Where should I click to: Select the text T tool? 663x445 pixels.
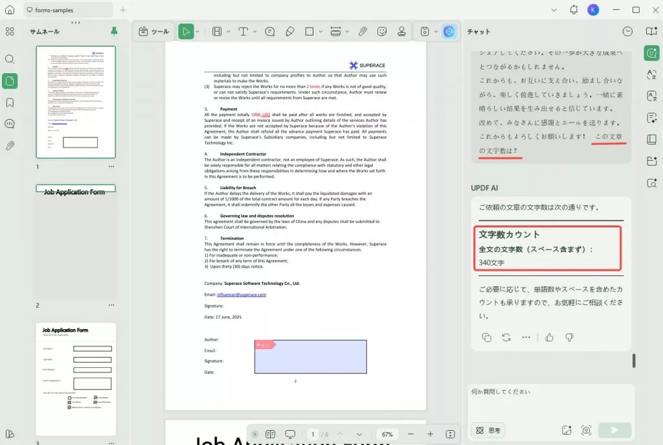pos(243,31)
